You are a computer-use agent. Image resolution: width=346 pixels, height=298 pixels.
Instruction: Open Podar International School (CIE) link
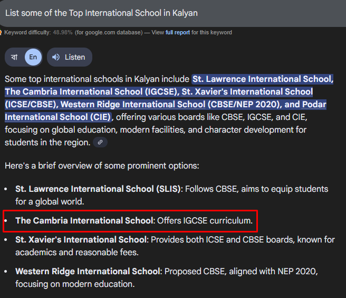pos(57,117)
